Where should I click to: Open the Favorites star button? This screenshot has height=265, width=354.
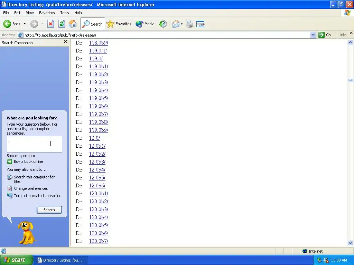coord(119,24)
